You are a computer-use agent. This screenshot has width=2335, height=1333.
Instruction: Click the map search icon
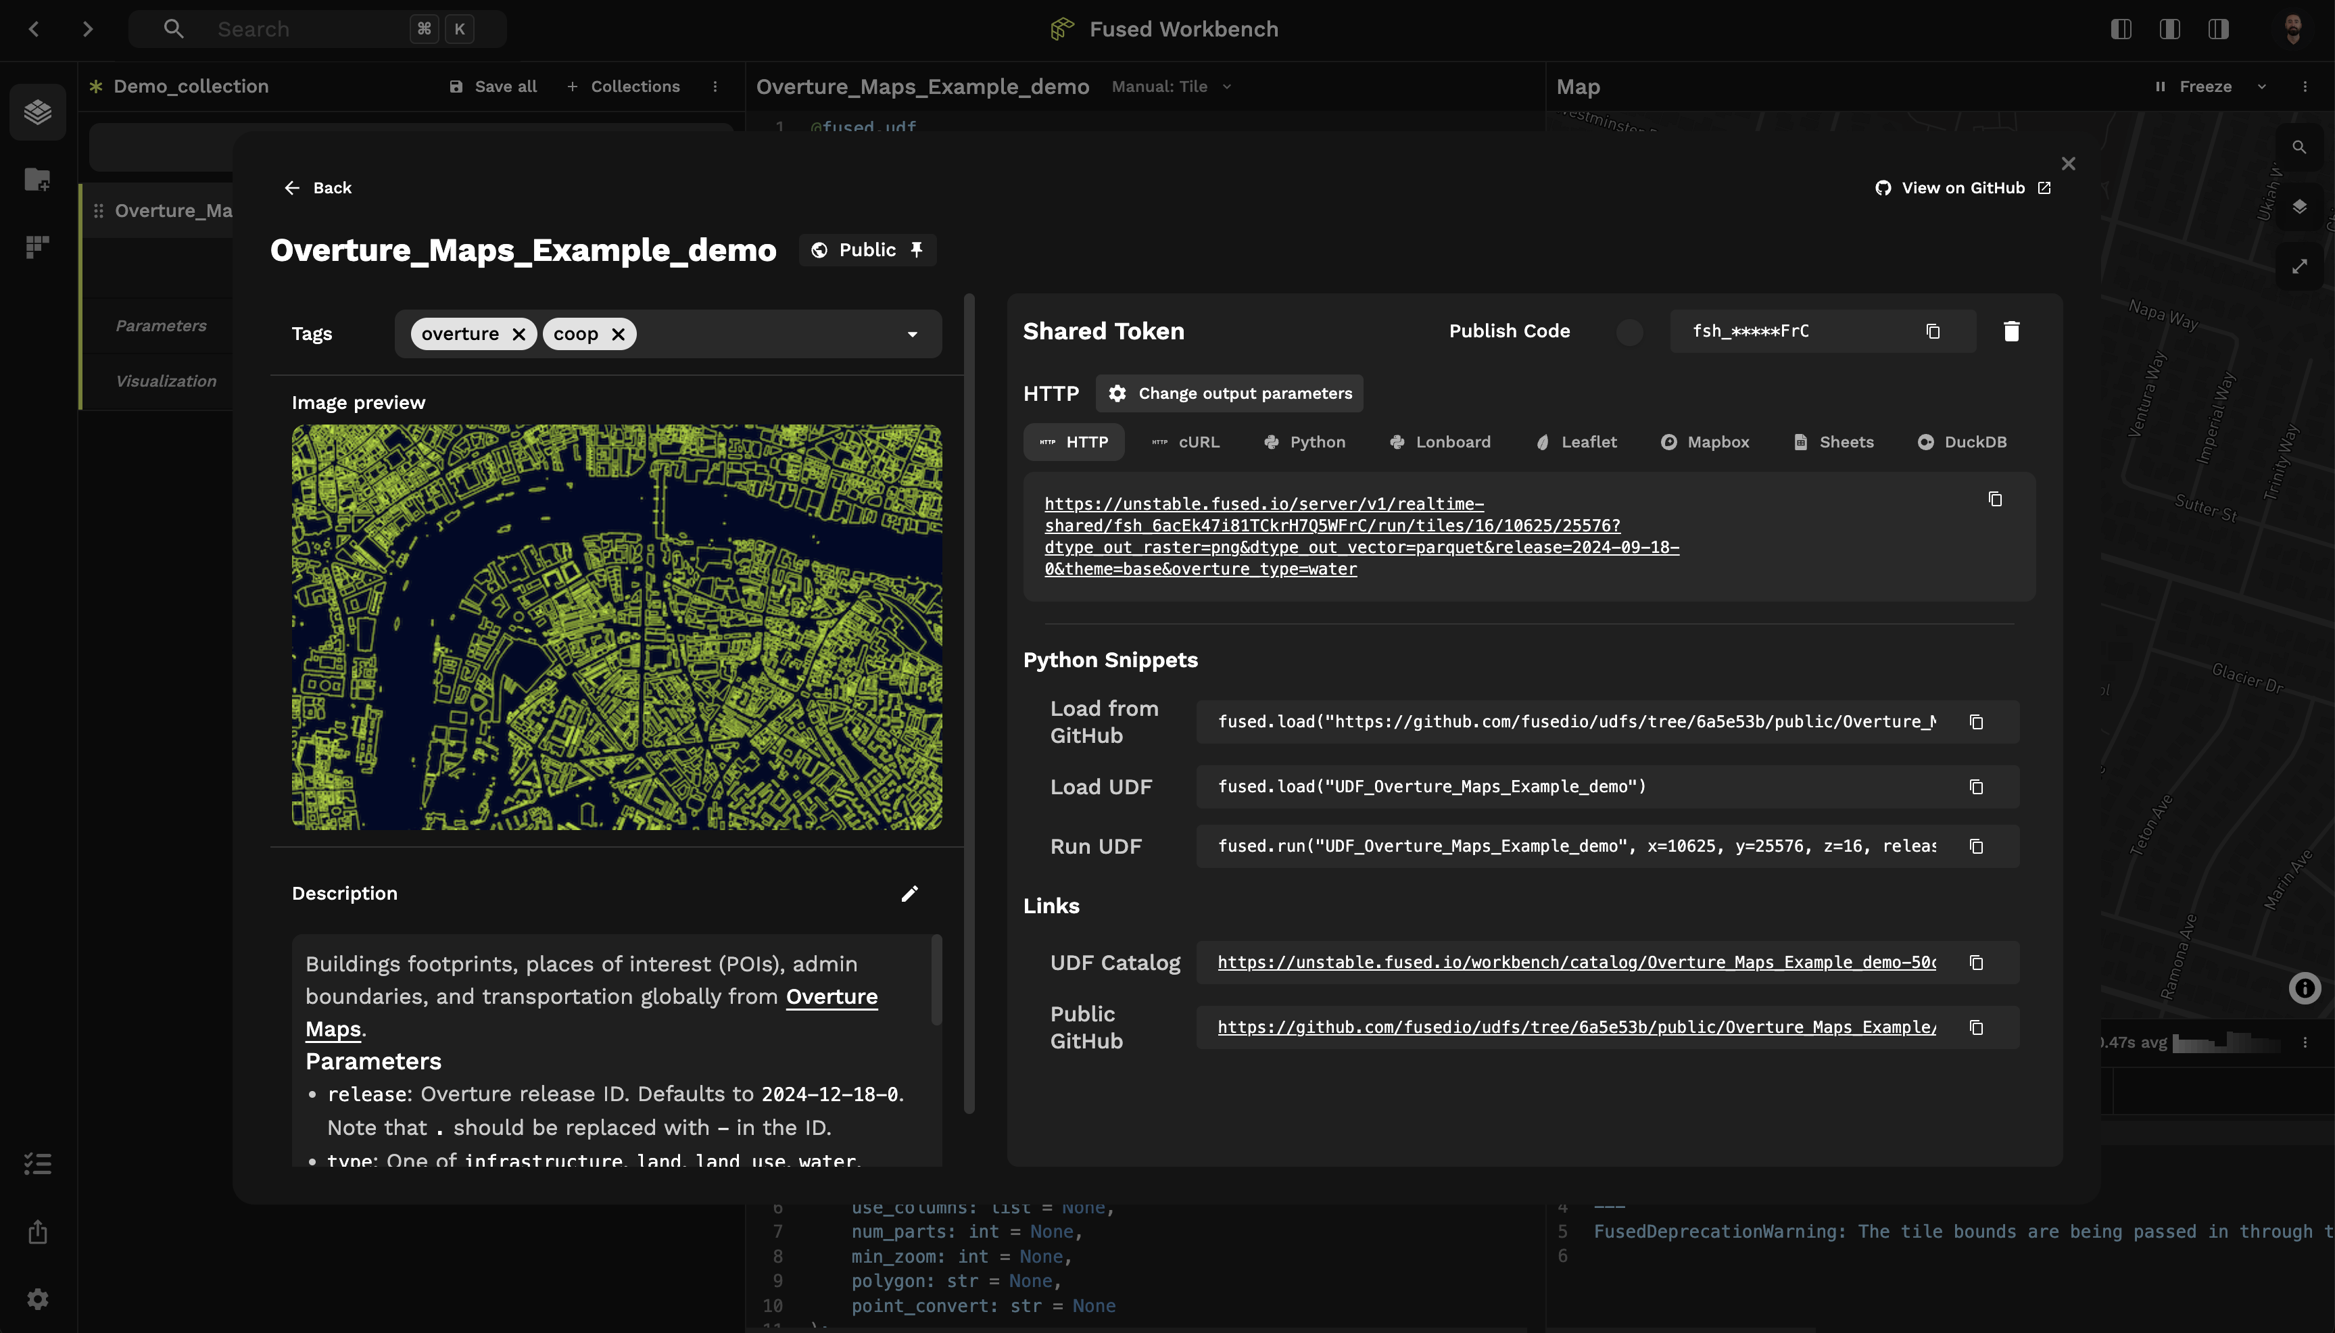point(2299,147)
